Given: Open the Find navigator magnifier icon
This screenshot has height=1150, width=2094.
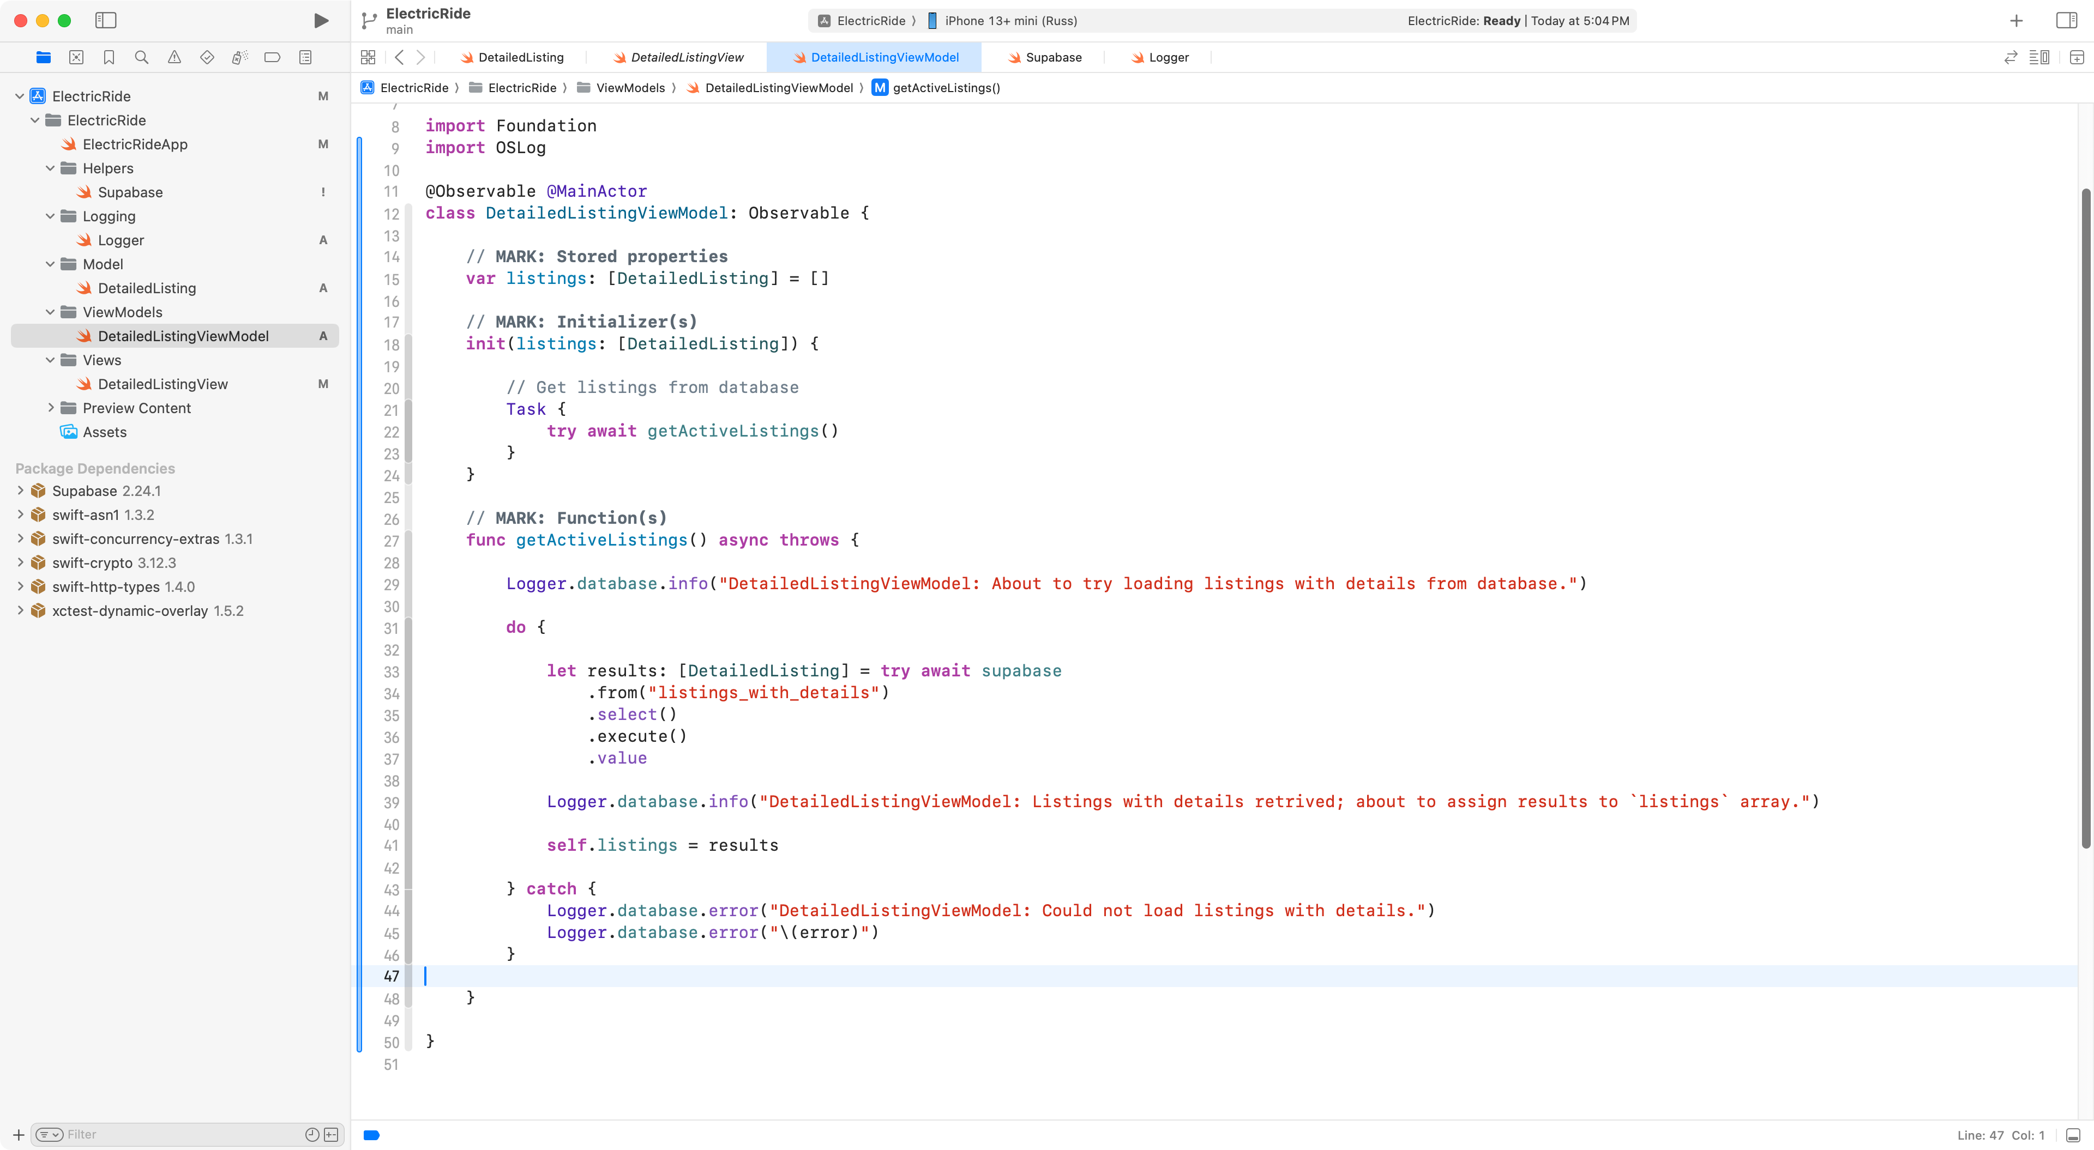Looking at the screenshot, I should click(x=141, y=57).
